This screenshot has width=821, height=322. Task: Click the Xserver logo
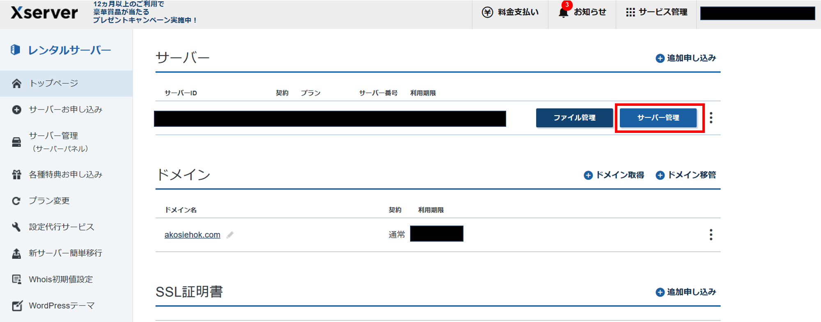click(44, 13)
